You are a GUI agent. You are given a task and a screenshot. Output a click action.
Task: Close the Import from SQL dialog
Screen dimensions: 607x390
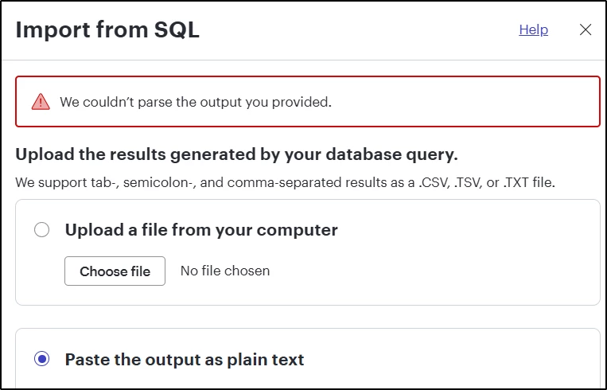click(x=586, y=29)
